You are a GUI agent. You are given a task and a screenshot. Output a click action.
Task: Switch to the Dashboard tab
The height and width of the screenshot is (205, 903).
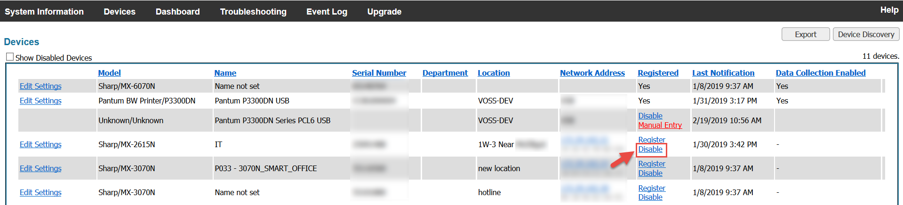click(x=177, y=12)
